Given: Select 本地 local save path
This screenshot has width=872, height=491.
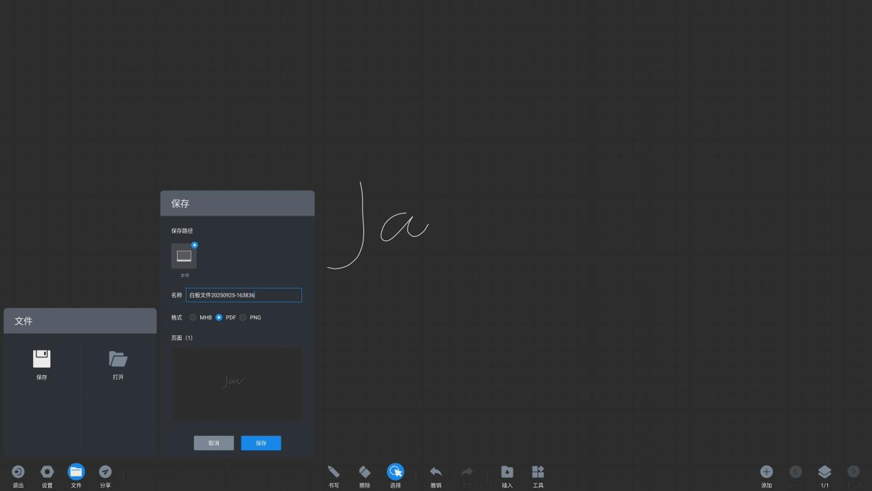Looking at the screenshot, I should pos(184,256).
